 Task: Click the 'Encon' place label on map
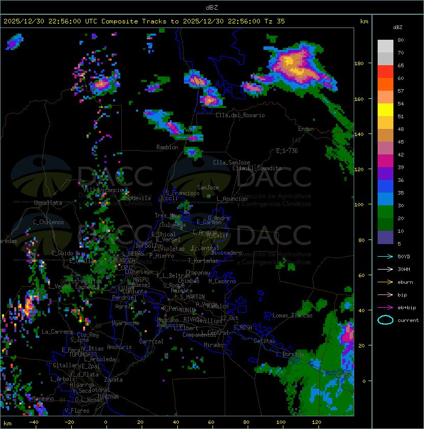point(306,129)
